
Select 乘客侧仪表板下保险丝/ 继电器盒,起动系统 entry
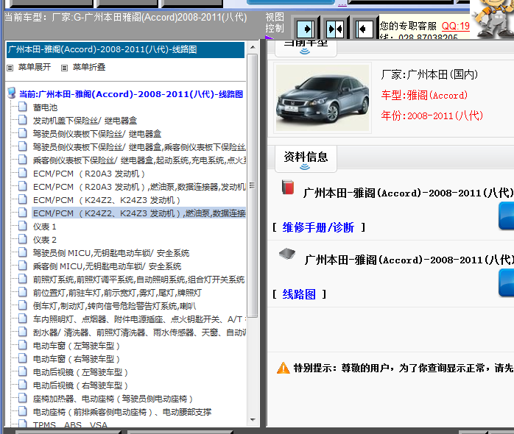click(139, 160)
